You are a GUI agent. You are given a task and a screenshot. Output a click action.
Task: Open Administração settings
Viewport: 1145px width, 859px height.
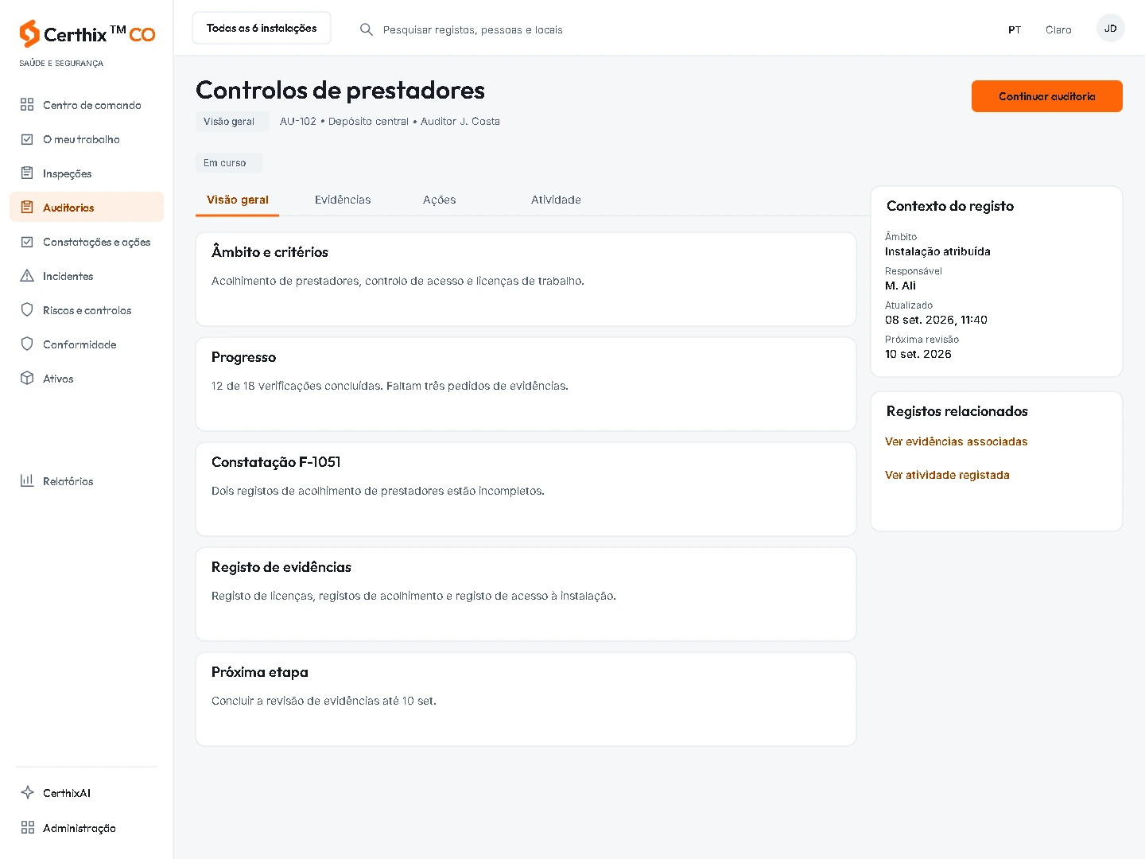87,828
